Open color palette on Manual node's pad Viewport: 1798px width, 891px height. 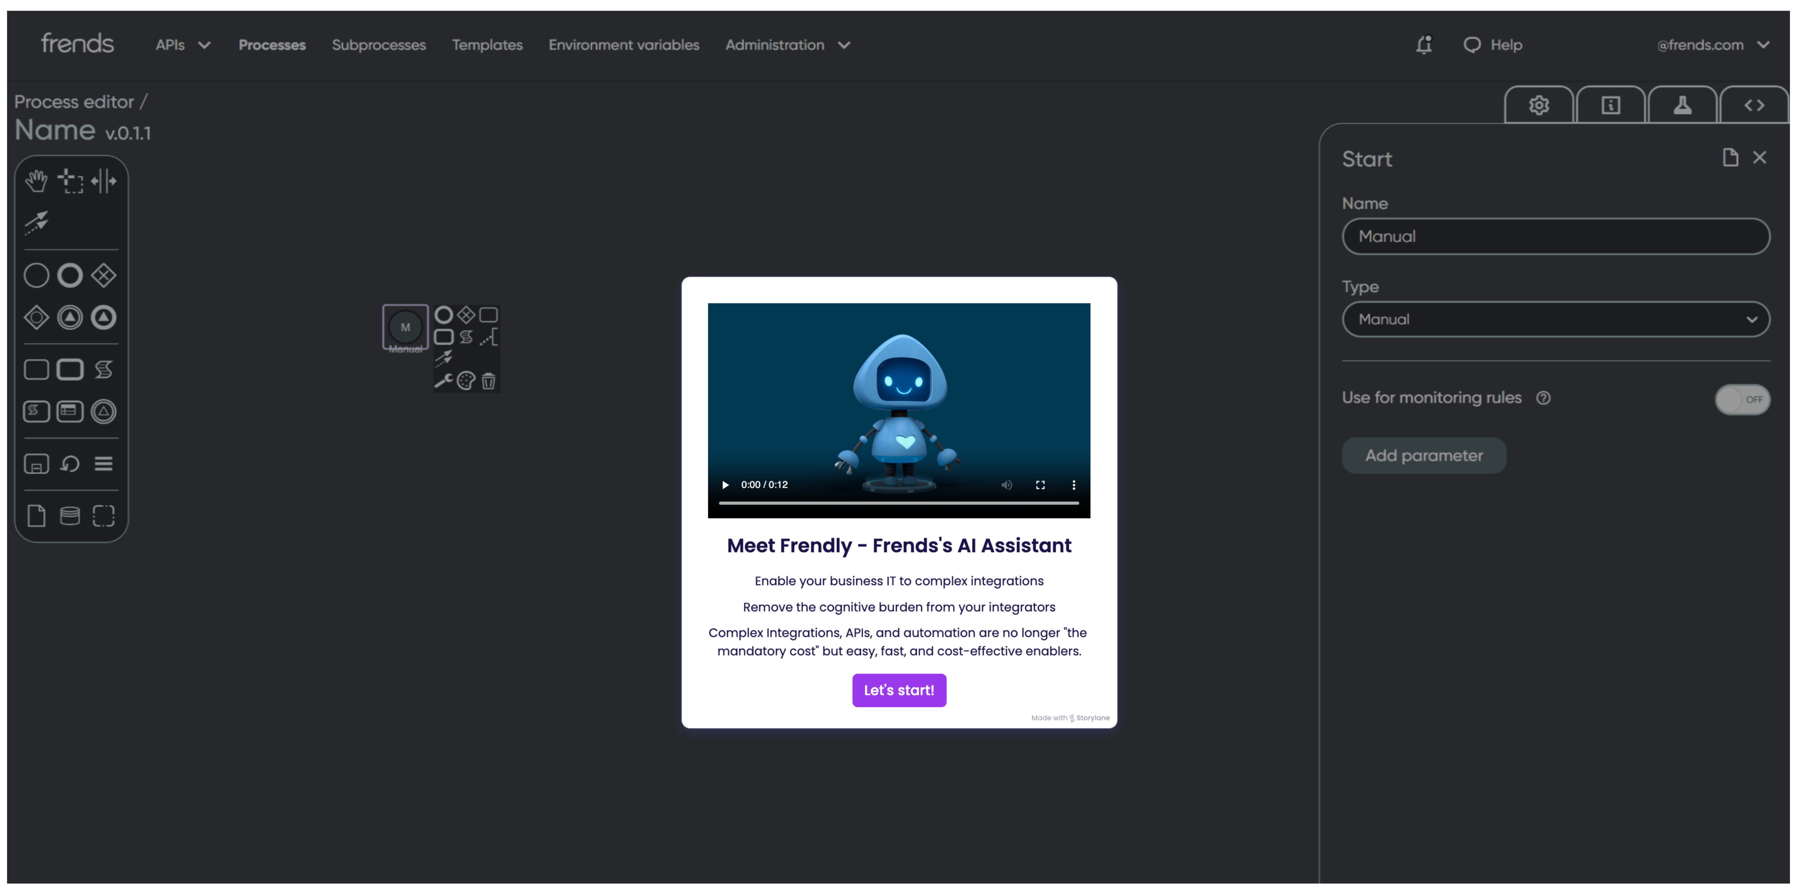point(466,381)
